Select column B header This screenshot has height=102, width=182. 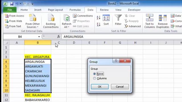pyautogui.click(x=38, y=43)
